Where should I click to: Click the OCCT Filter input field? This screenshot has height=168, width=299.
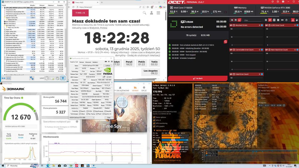252,20
